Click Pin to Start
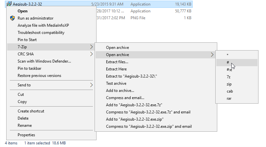The image size is (266, 147). (x=27, y=40)
